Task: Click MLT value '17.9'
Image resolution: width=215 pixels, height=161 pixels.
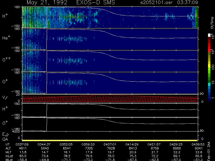Action: (89, 152)
